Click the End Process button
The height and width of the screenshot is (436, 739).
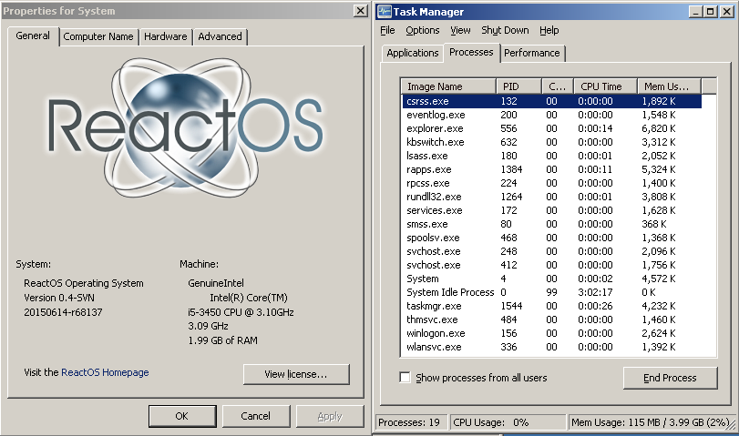(x=670, y=378)
